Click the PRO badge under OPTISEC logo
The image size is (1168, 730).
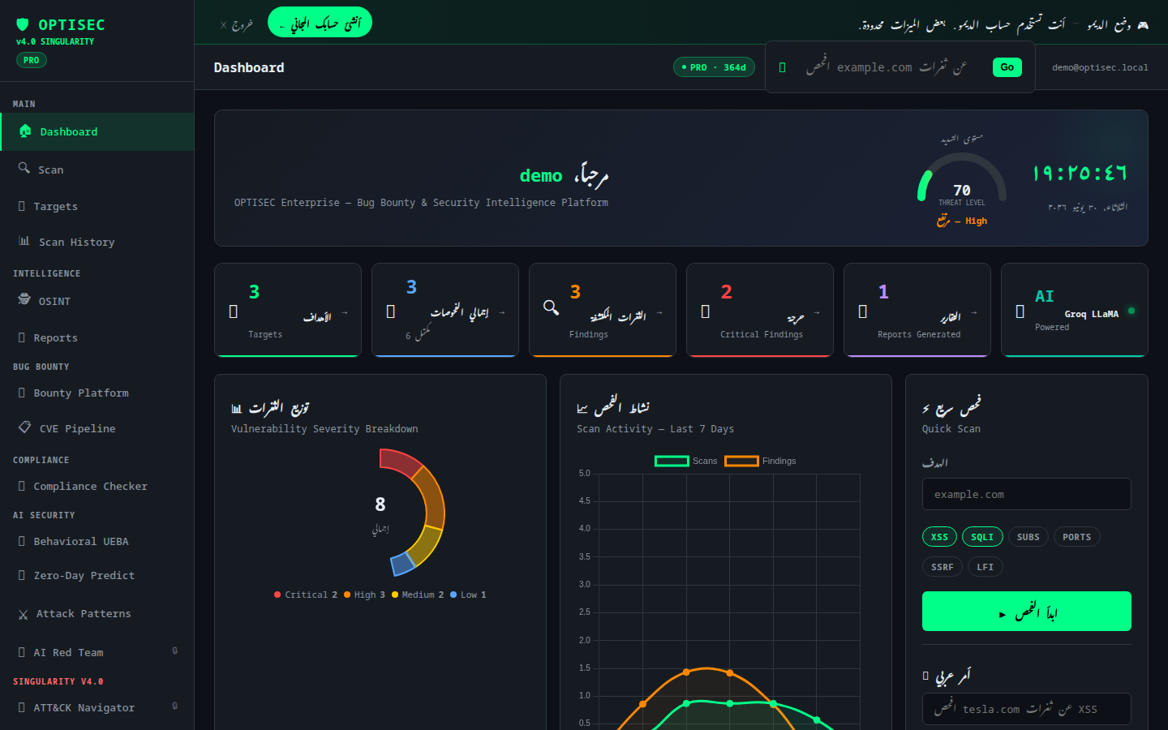tap(32, 60)
